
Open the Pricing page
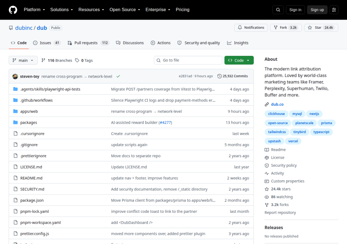[x=183, y=10]
